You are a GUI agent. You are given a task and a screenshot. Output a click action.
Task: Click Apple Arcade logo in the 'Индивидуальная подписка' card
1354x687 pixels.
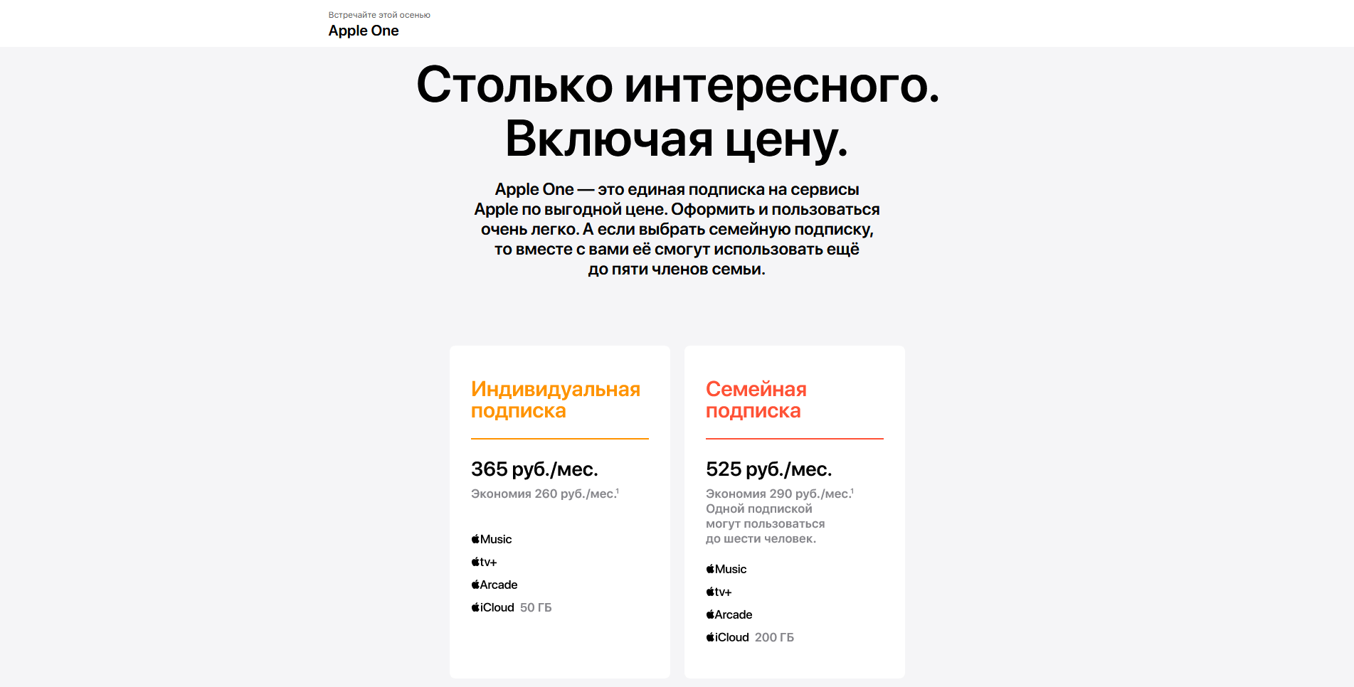[494, 585]
